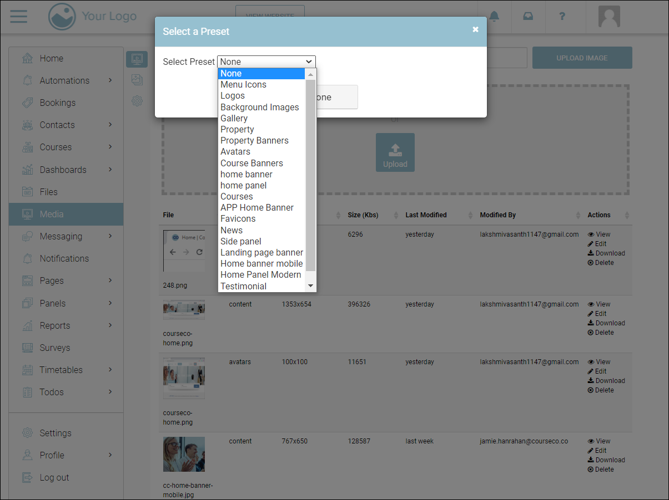Image resolution: width=669 pixels, height=500 pixels.
Task: Open the cc-home-banner-mobile.jpg thumbnail
Action: coord(184,454)
